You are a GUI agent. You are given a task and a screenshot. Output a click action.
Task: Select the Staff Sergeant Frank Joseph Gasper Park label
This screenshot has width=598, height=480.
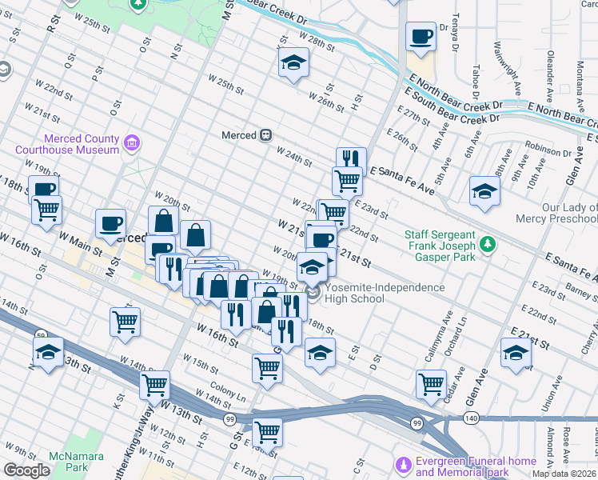(442, 246)
